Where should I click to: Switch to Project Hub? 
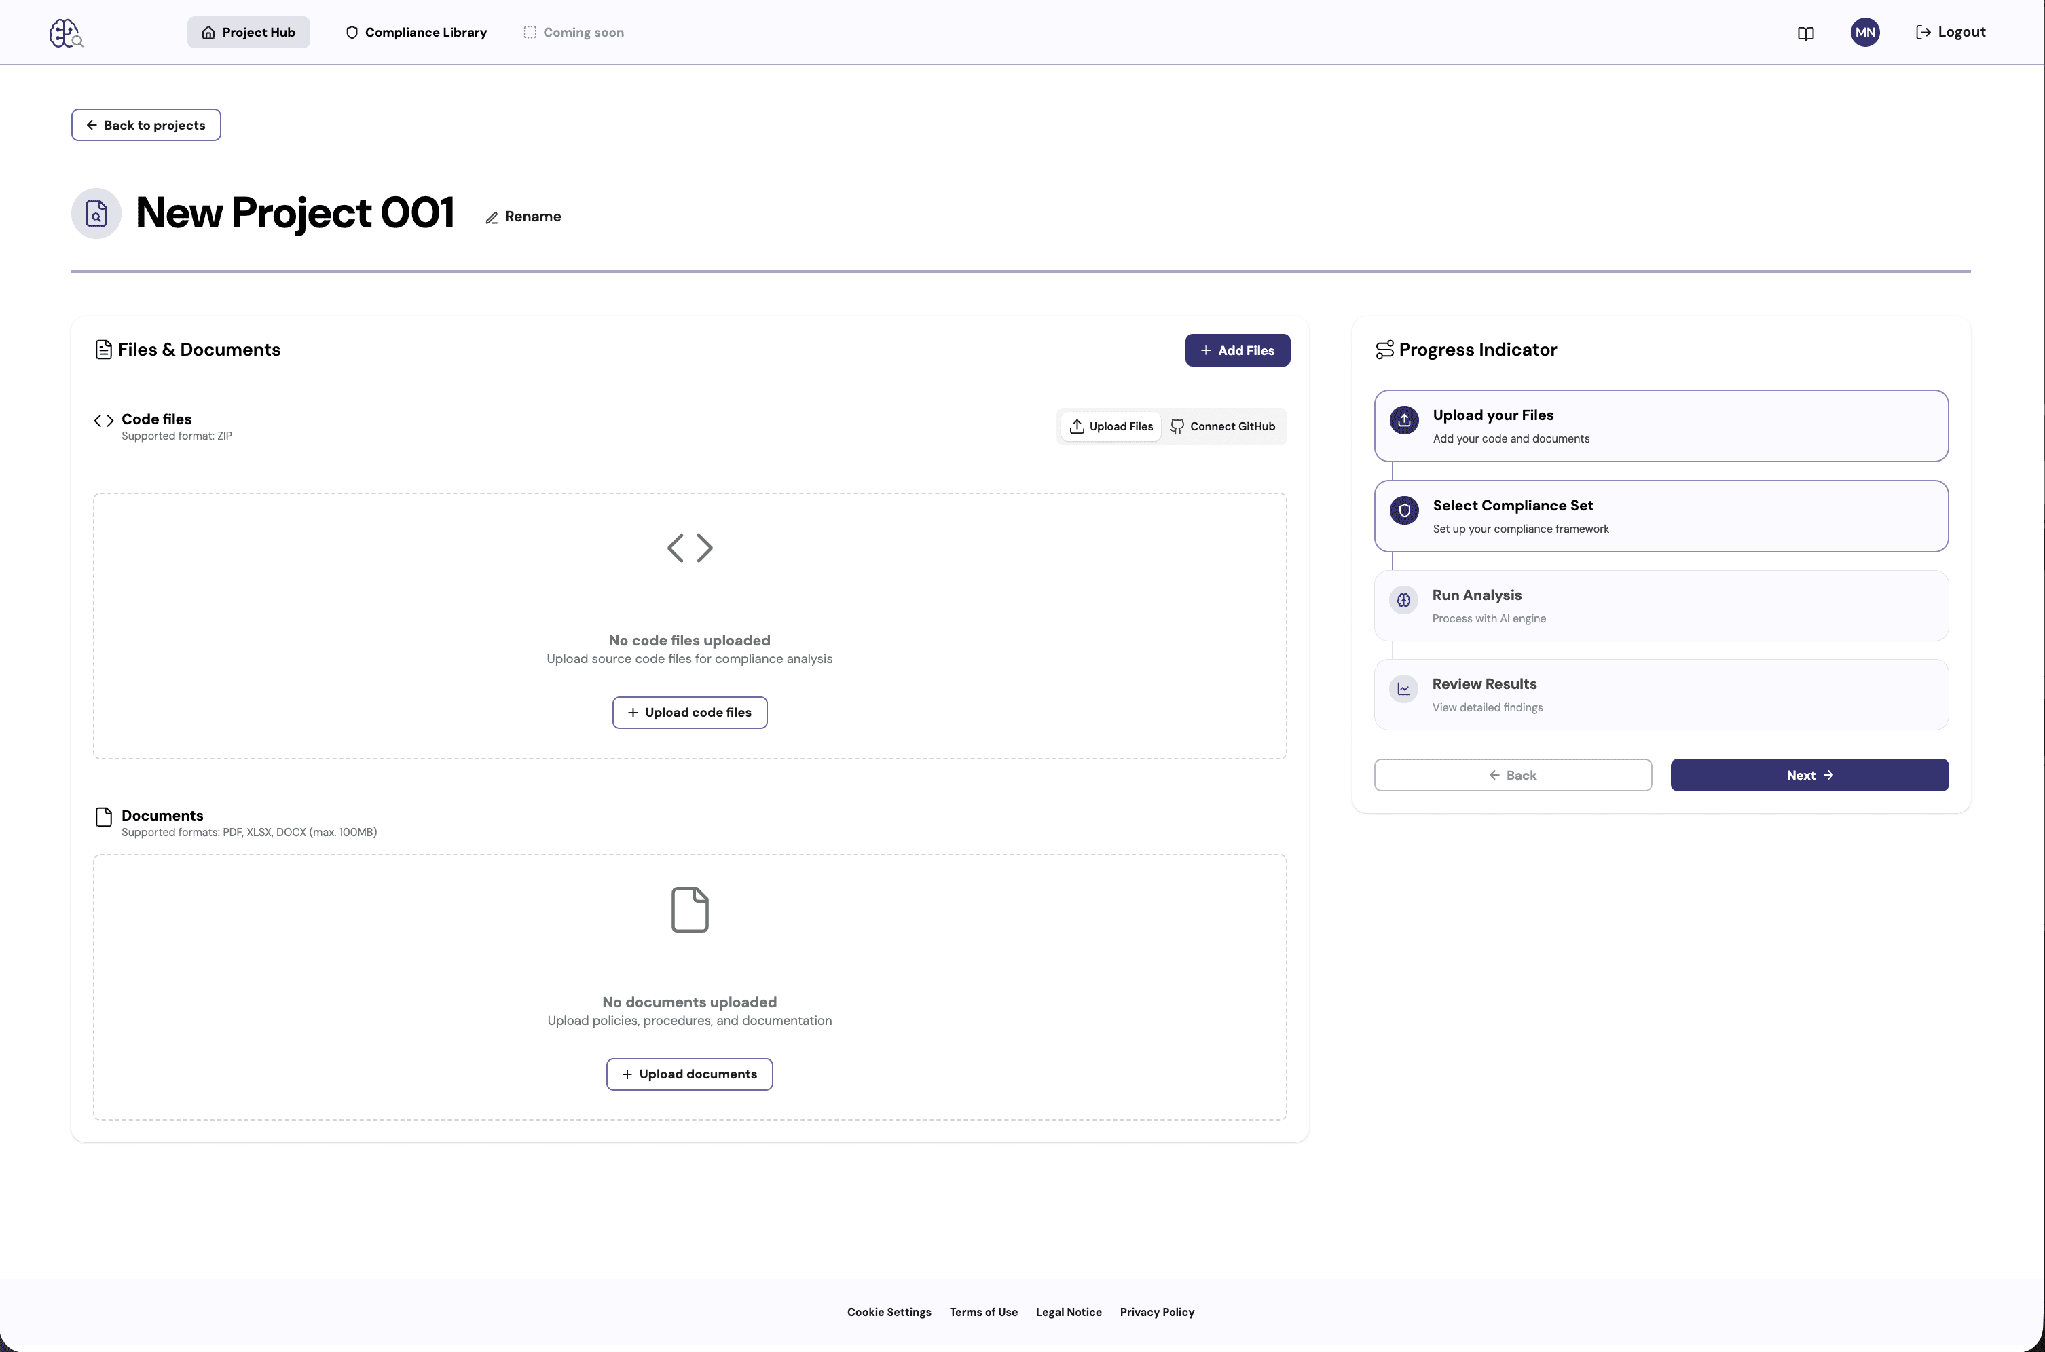click(x=248, y=32)
